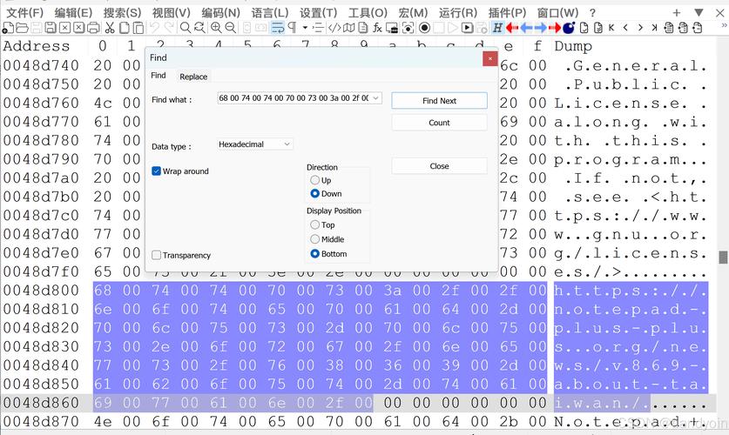
Task: Click the Dump column header
Action: [573, 46]
